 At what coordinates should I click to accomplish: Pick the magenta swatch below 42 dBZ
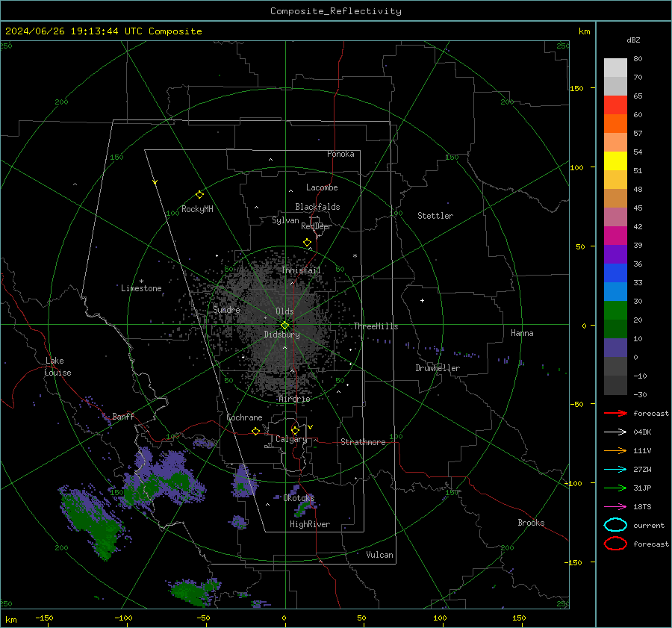coord(615,235)
